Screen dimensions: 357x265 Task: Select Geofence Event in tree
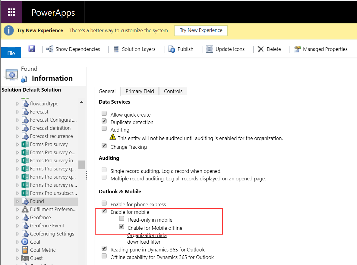(47, 226)
